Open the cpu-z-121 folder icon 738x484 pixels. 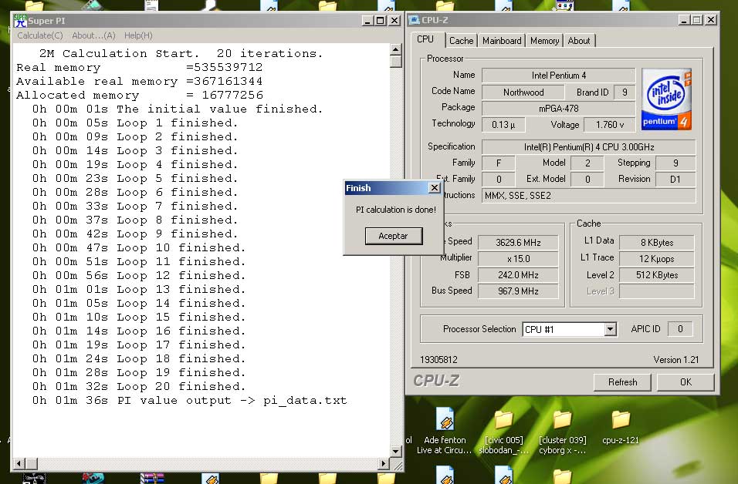[x=621, y=420]
